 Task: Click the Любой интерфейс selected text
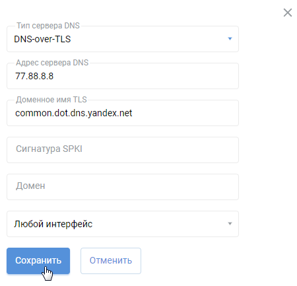click(53, 224)
